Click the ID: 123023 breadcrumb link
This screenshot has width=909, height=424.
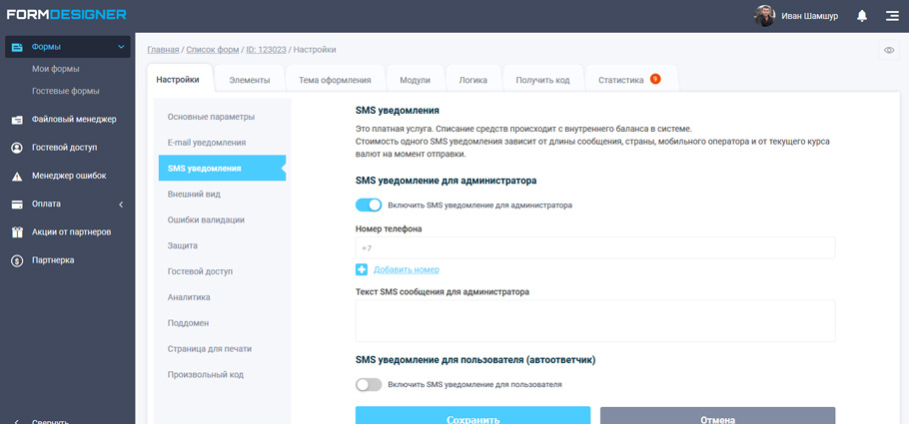pos(266,50)
